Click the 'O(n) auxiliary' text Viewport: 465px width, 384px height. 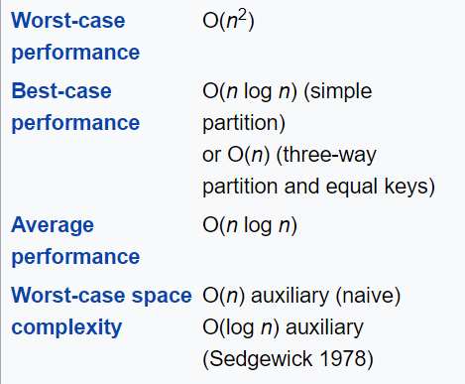[x=266, y=296]
